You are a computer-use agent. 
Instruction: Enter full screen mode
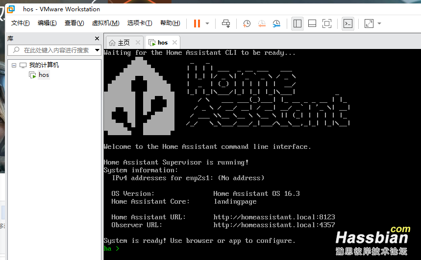pos(326,24)
